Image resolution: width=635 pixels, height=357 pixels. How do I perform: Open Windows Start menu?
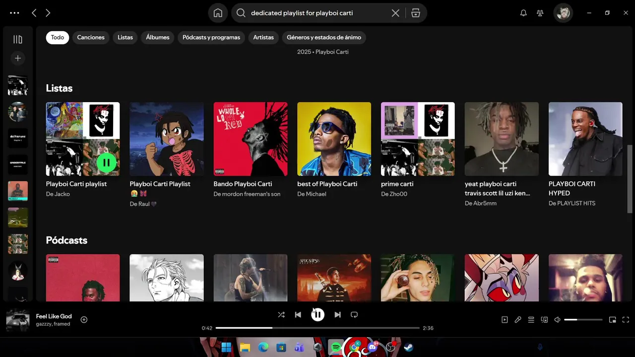[x=226, y=347]
